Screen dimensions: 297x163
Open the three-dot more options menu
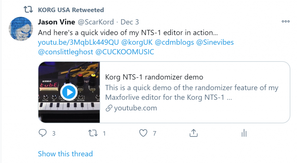pyautogui.click(x=285, y=21)
